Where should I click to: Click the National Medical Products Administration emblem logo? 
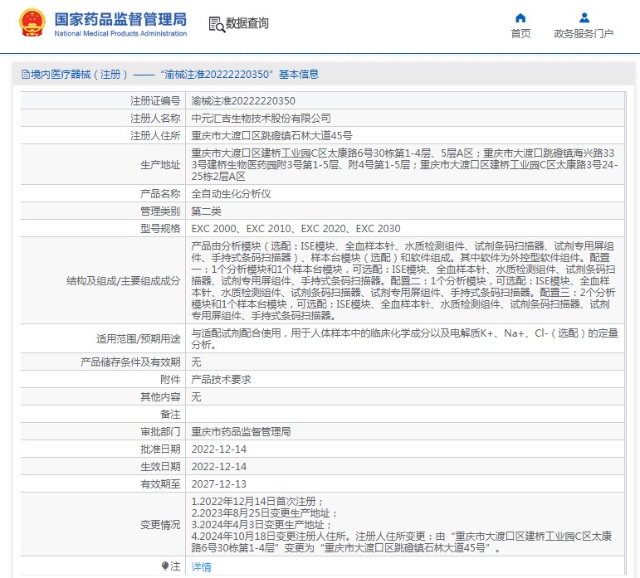(32, 23)
